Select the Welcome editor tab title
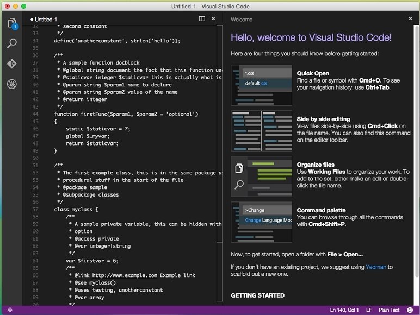This screenshot has width=420, height=315. point(242,20)
